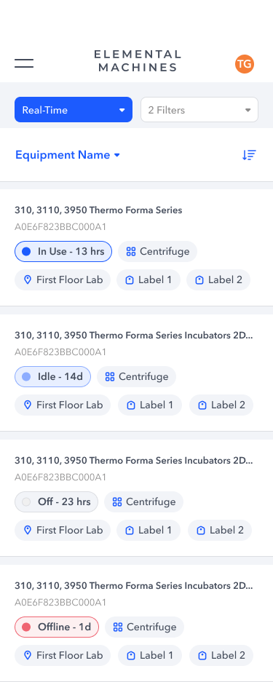Open the TG user avatar
The height and width of the screenshot is (682, 273).
[x=245, y=64]
